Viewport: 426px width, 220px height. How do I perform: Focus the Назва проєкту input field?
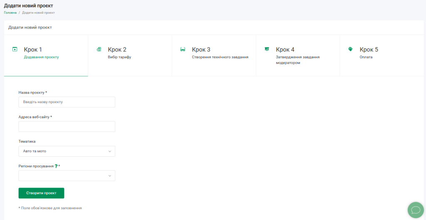click(x=67, y=102)
